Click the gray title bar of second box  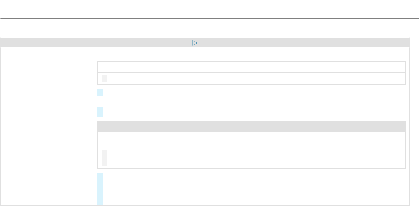pyautogui.click(x=251, y=126)
